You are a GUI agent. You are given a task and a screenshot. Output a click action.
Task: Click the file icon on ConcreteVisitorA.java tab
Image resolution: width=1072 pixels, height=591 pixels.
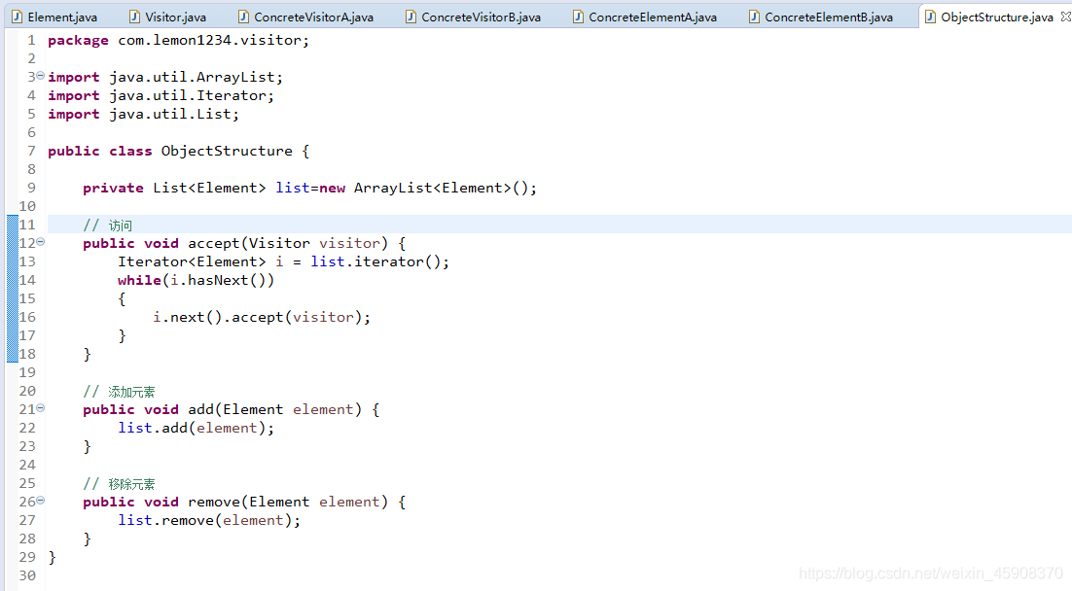point(241,16)
